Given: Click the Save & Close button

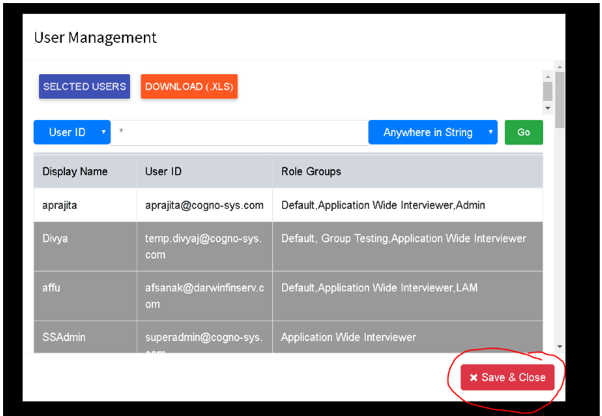Looking at the screenshot, I should [507, 377].
